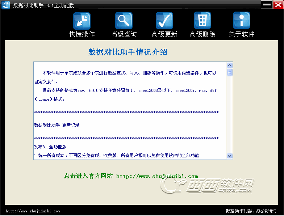Click the line starting 1.统一所有版本
Viewport: 284px width, 216px height.
(117, 156)
